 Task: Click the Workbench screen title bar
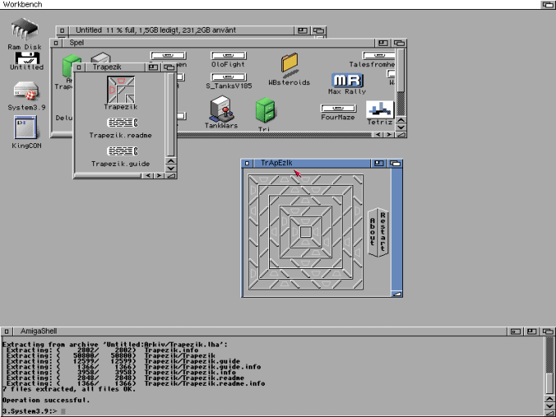click(x=270, y=4)
